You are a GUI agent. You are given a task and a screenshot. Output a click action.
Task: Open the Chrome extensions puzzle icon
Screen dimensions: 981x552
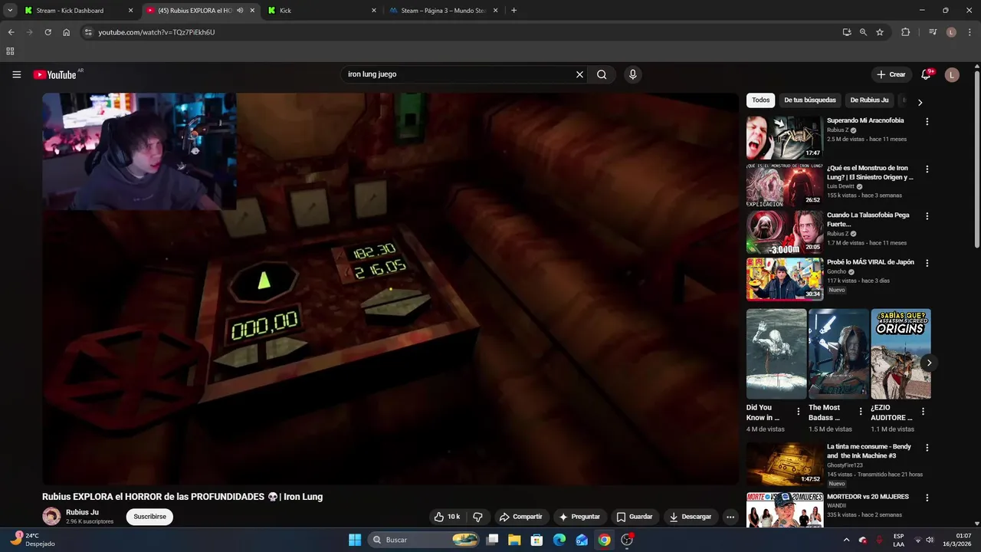pyautogui.click(x=905, y=32)
